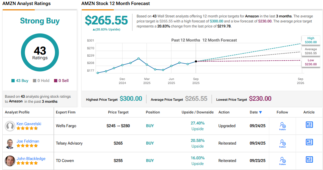Open article for Joe Feldman's rating
Screen dimensions: 323x170
[309, 142]
